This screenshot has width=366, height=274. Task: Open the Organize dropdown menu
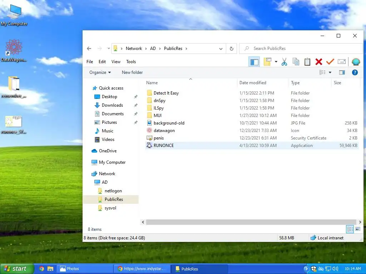(100, 72)
